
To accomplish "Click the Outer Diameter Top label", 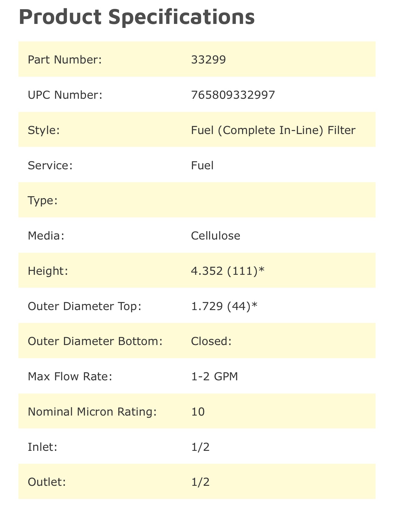I will (x=84, y=306).
